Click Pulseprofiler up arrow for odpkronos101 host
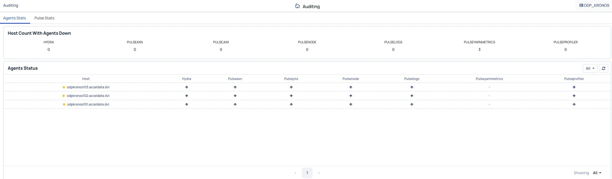The image size is (612, 179). pos(574,104)
